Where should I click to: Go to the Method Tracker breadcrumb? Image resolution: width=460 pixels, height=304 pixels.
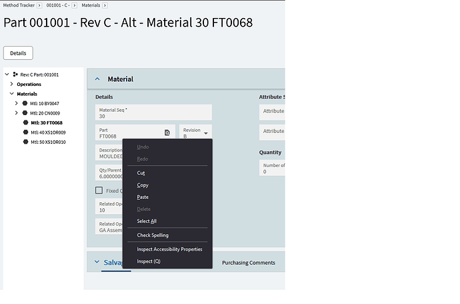tap(19, 5)
